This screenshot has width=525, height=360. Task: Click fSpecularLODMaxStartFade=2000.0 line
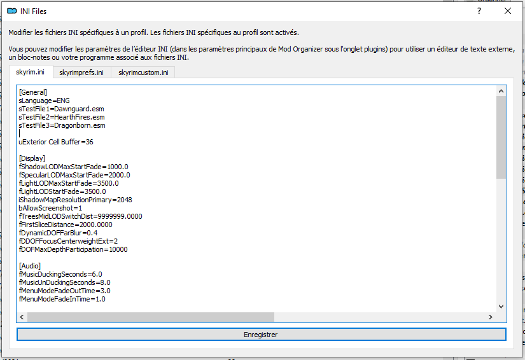[74, 176]
